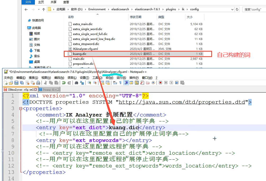Expand the chevron after Environment in address bar

[108, 9]
